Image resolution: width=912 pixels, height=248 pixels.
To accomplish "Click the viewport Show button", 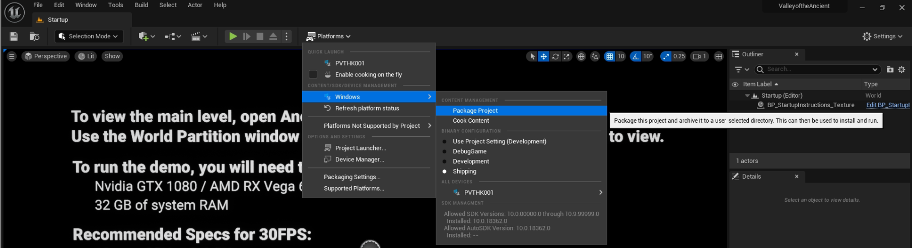I will (112, 56).
